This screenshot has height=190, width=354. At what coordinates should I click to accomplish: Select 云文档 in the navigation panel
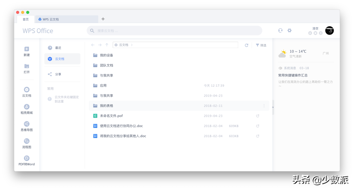point(62,59)
